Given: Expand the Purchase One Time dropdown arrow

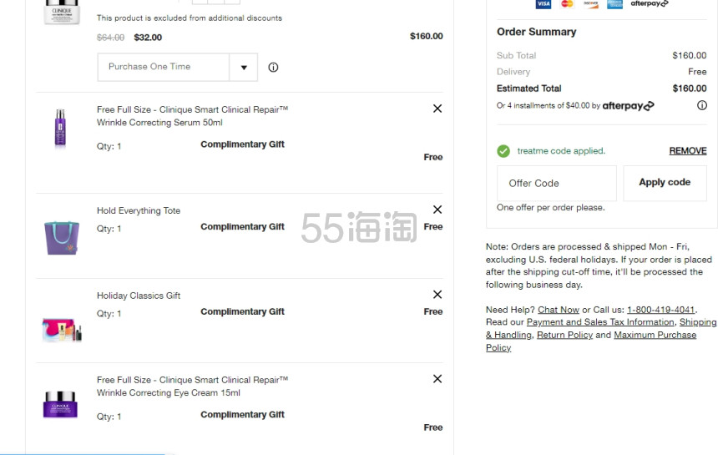Looking at the screenshot, I should tap(244, 68).
